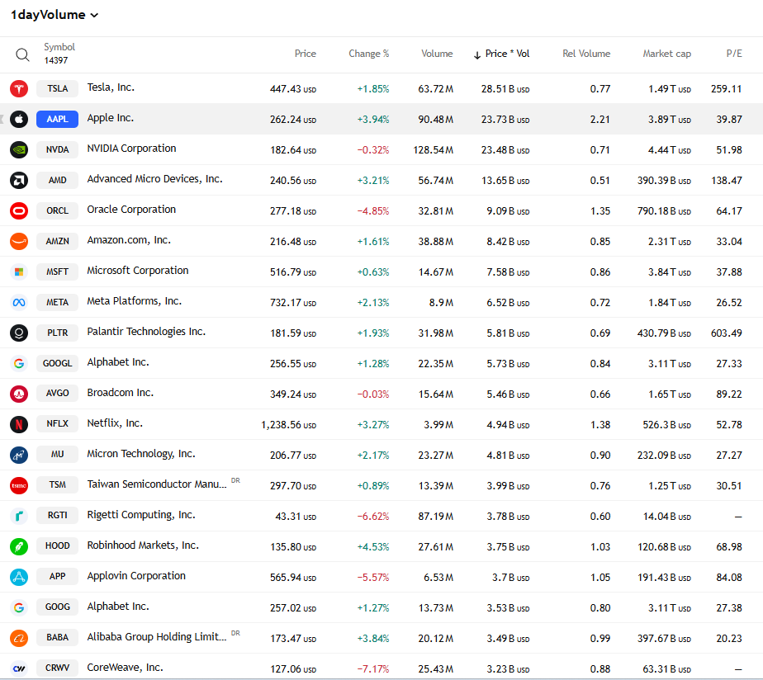Viewport: 763px width, 680px height.
Task: Click Palantir P/E value 603.49
Action: point(726,333)
